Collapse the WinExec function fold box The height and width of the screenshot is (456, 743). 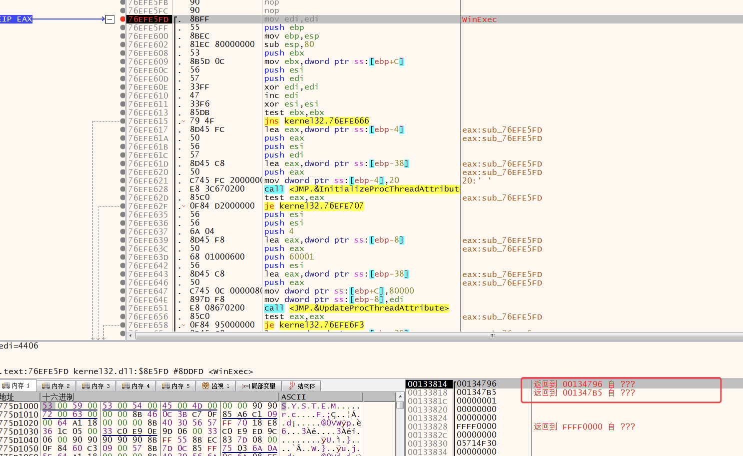(110, 19)
